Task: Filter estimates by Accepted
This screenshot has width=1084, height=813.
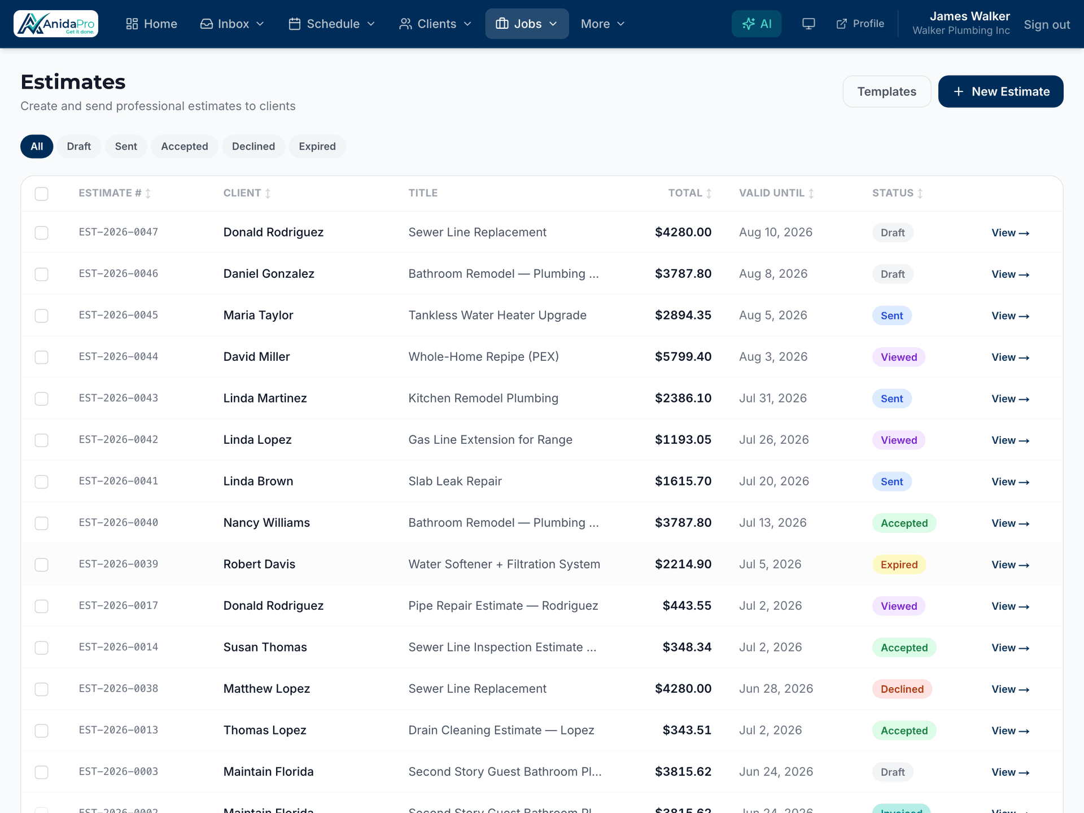Action: pos(185,147)
